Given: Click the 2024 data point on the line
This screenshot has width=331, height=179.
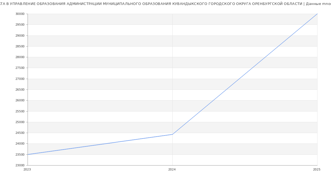Looking at the screenshot, I should (x=172, y=134).
